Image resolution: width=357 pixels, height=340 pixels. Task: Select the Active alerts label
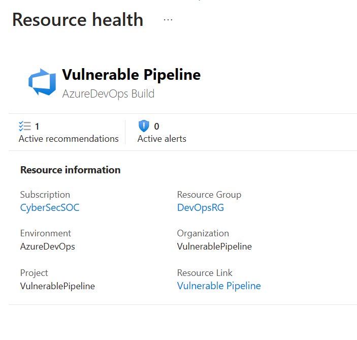tap(161, 139)
